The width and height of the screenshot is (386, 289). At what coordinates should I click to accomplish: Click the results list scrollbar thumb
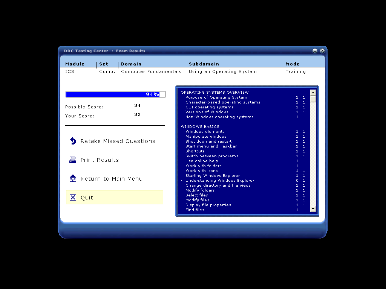click(x=313, y=99)
